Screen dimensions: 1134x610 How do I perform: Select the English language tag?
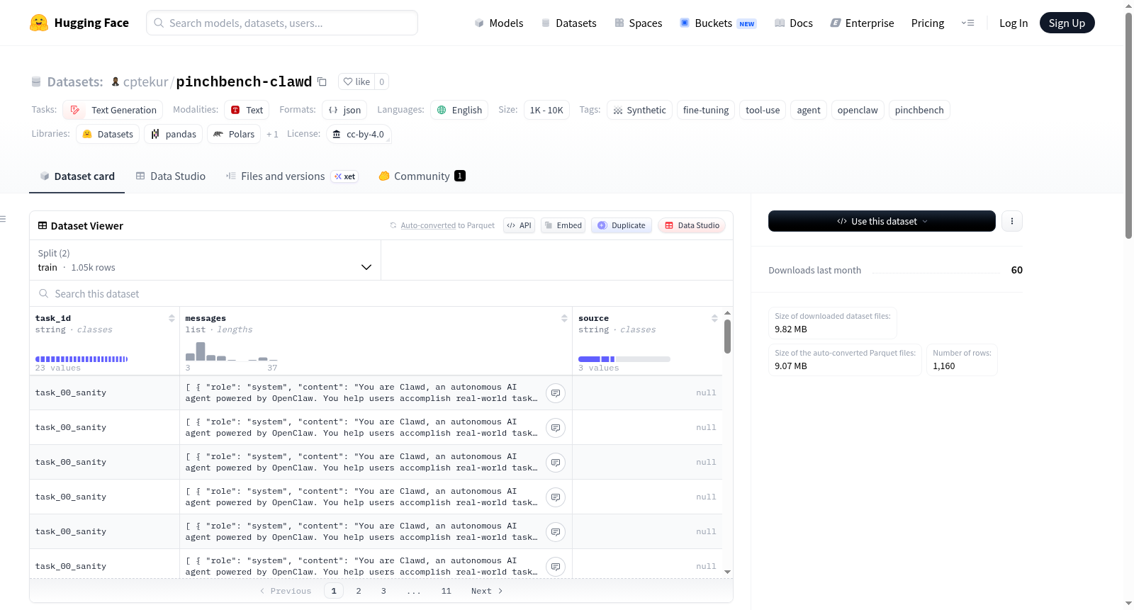tap(459, 110)
